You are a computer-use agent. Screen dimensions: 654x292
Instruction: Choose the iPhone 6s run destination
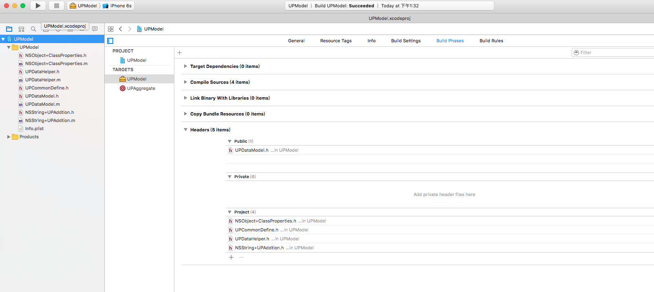[x=117, y=6]
